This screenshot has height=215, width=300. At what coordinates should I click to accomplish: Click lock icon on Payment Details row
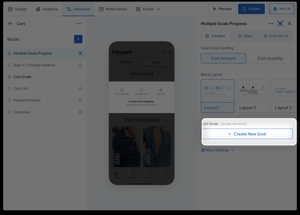coord(80,100)
